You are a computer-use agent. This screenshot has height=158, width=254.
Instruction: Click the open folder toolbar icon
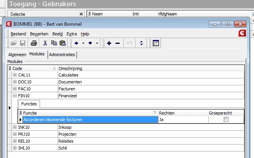[13, 43]
